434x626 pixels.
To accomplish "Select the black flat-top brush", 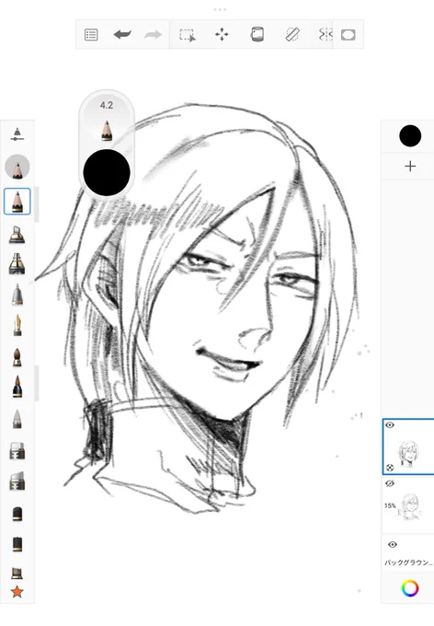I will tap(17, 544).
